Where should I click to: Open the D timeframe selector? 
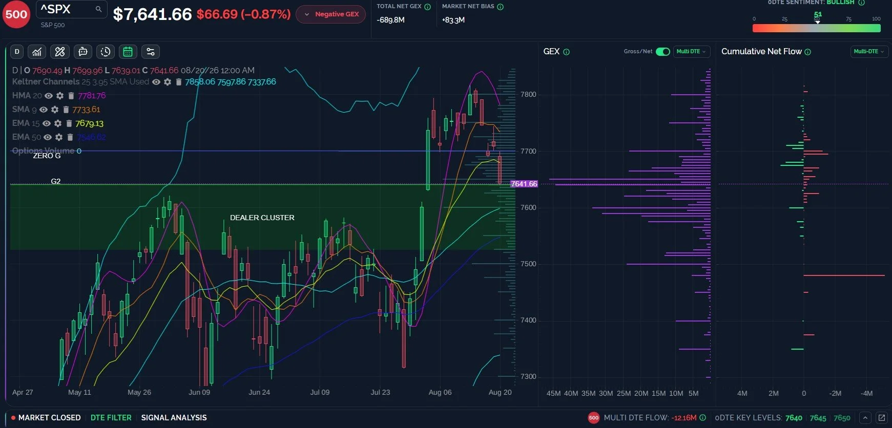pos(17,52)
